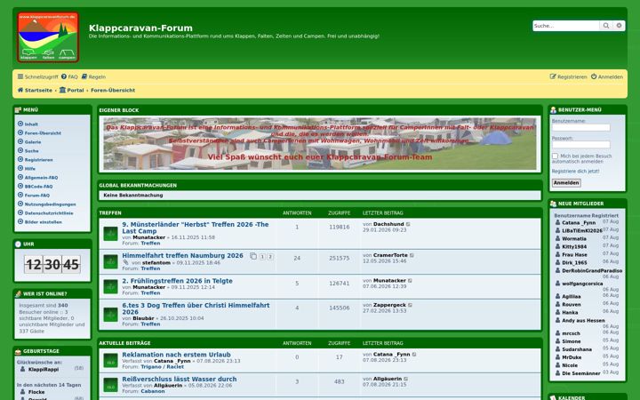Jump to latest post by Allgäuerin

click(405, 380)
